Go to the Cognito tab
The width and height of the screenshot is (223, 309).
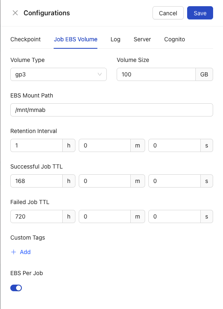point(175,39)
